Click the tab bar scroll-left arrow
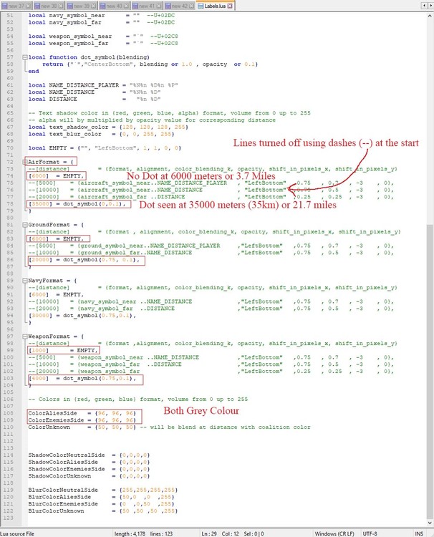 pyautogui.click(x=424, y=6)
